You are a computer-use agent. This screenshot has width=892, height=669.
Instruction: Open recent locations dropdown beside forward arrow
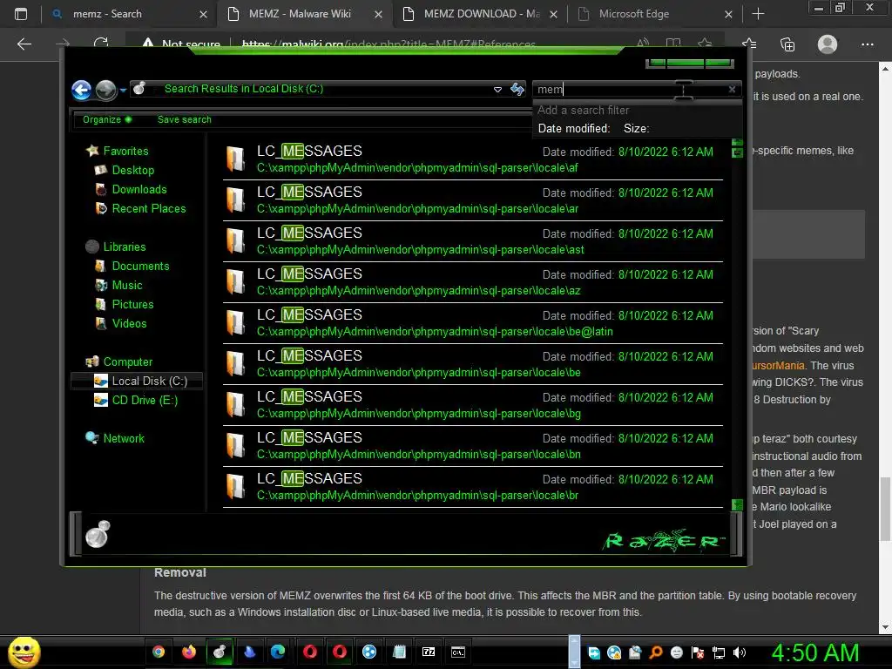(x=123, y=90)
